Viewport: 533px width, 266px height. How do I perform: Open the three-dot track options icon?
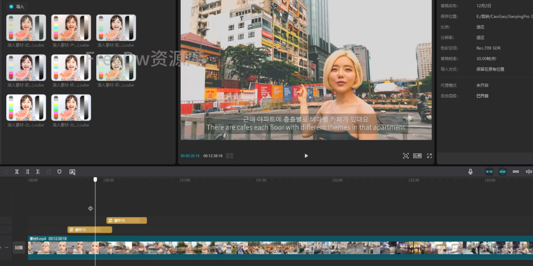tap(6, 247)
